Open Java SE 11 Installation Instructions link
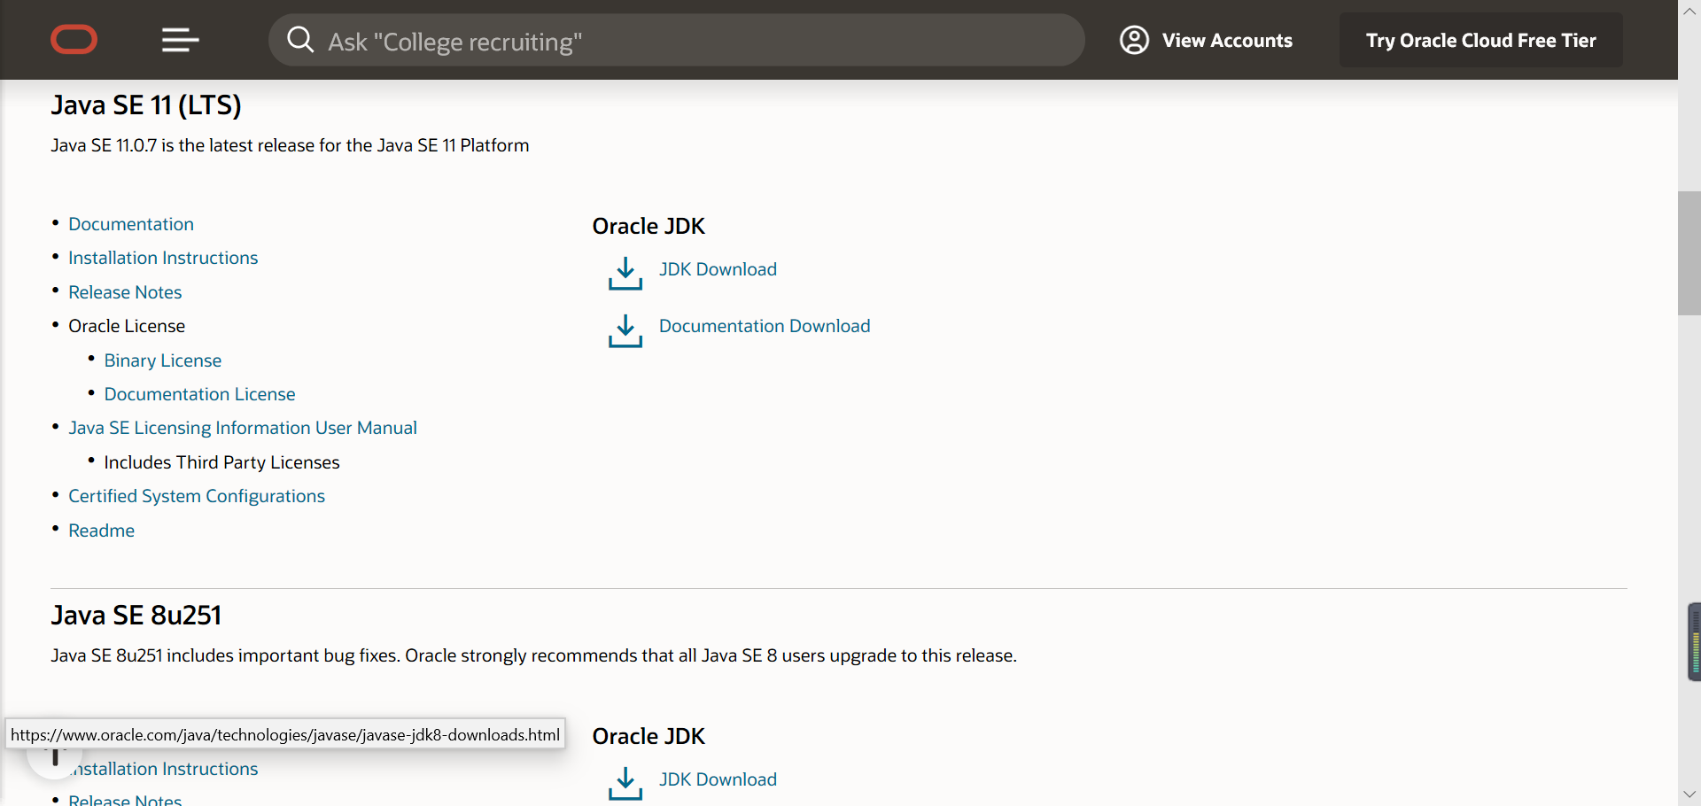The height and width of the screenshot is (806, 1701). [163, 258]
